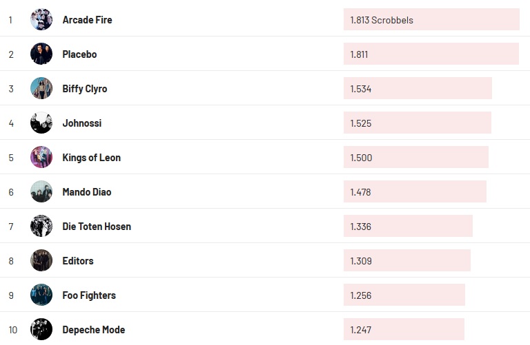Open the Foo Fighters artist link
The image size is (530, 345).
89,295
